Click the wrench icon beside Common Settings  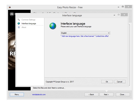19,20
